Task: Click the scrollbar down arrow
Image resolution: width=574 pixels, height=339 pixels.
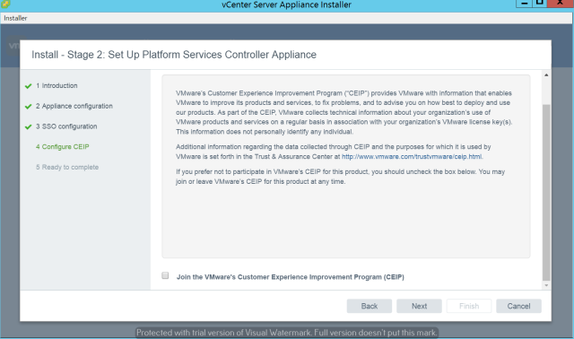Action: [x=546, y=285]
